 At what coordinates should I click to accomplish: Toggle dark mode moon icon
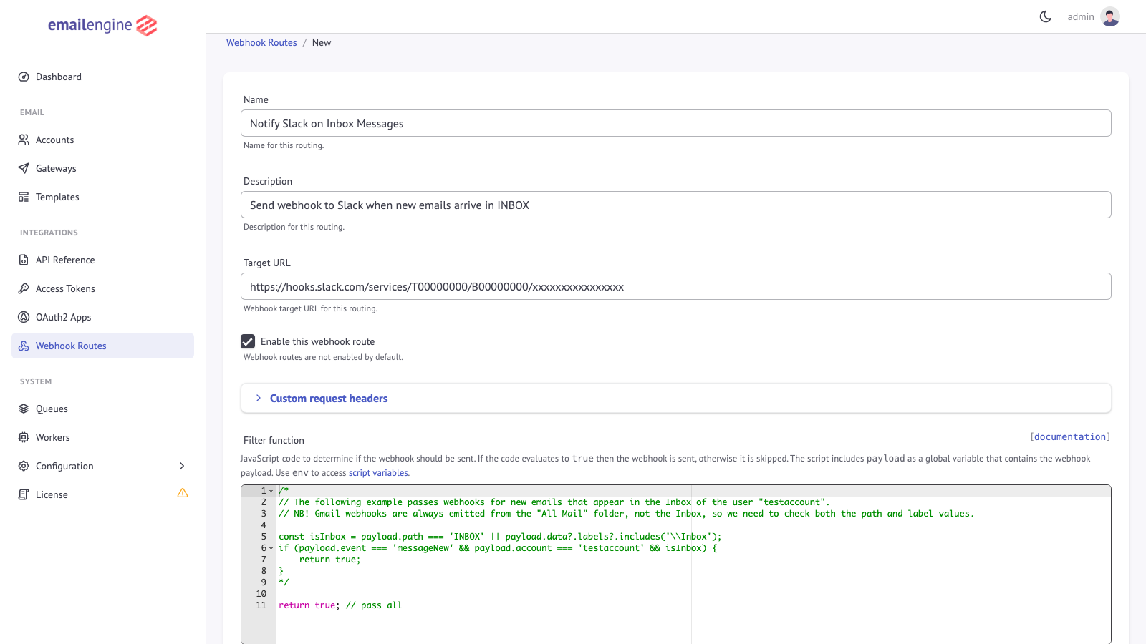1046,16
